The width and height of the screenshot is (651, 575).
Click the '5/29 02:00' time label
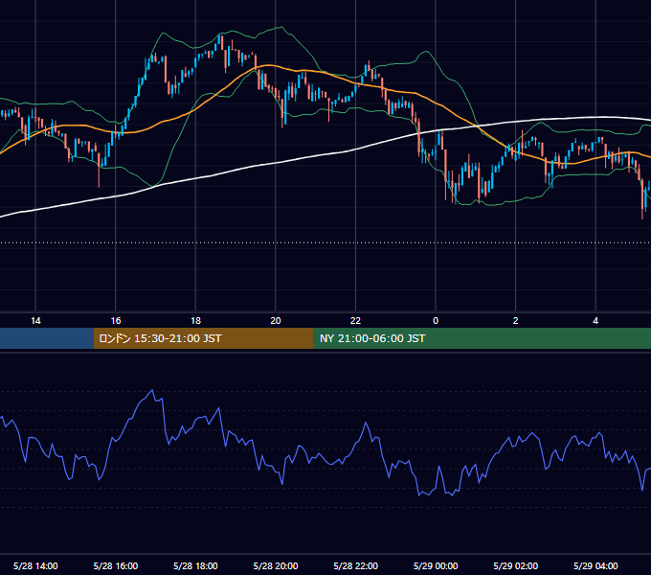click(x=516, y=565)
